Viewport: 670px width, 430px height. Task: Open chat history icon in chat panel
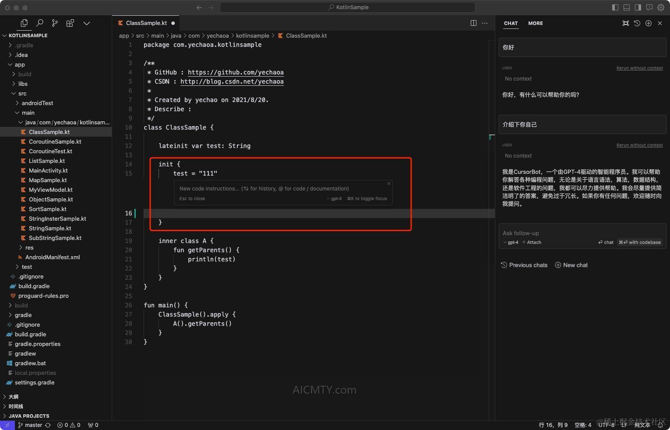tap(637, 23)
